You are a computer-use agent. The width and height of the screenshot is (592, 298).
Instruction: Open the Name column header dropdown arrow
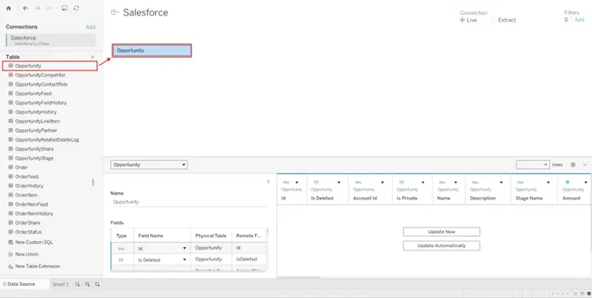tap(456, 182)
